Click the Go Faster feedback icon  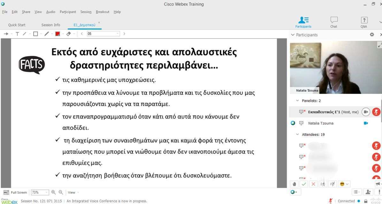point(332,184)
